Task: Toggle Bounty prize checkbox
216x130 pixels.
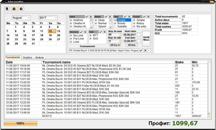Action: [115, 23]
